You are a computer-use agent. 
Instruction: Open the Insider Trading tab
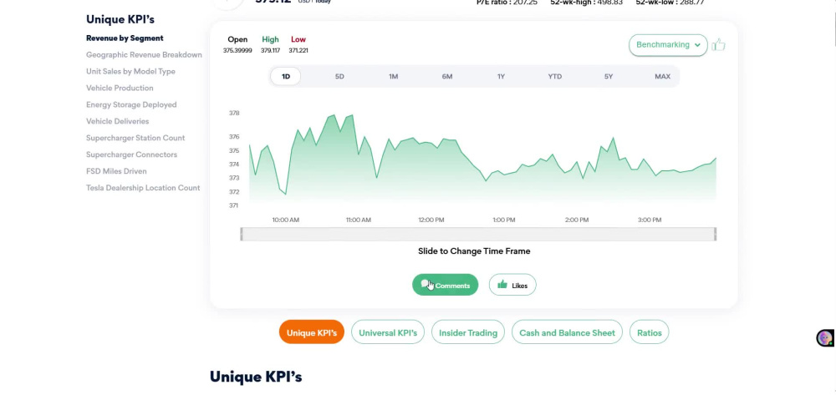468,332
